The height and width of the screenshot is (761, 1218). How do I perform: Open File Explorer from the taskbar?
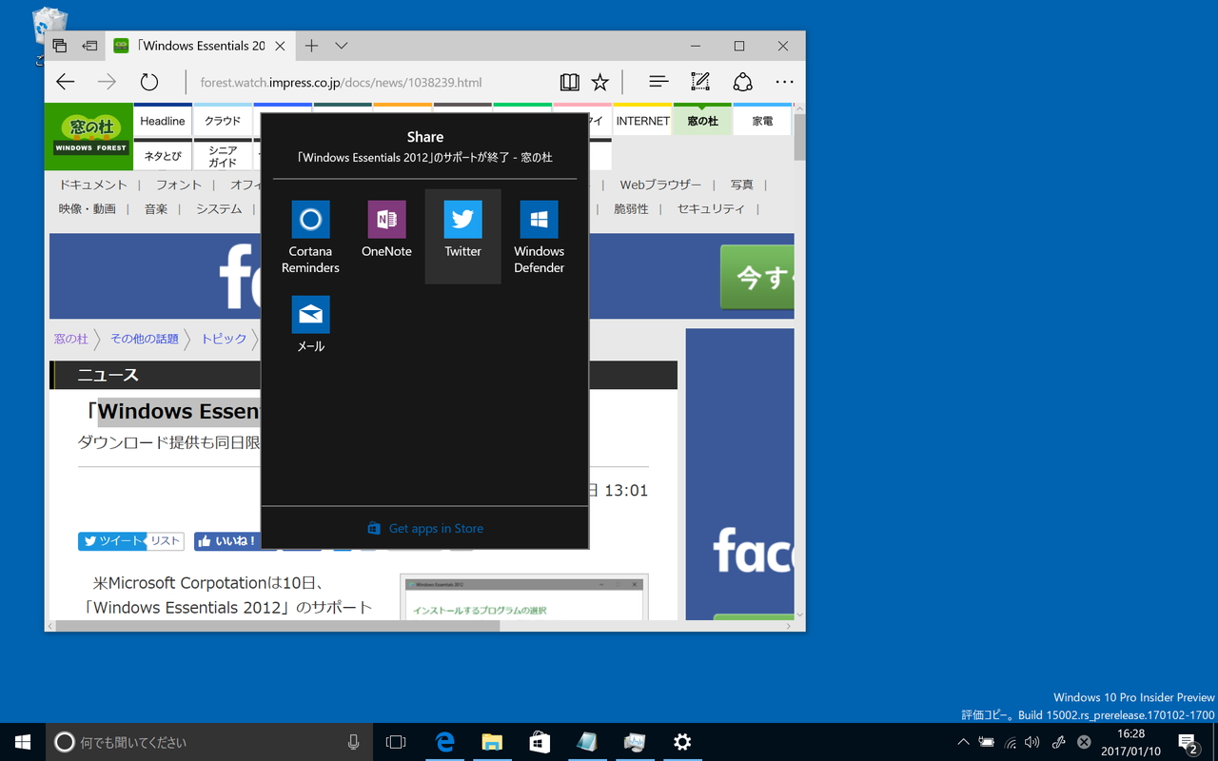coord(492,742)
